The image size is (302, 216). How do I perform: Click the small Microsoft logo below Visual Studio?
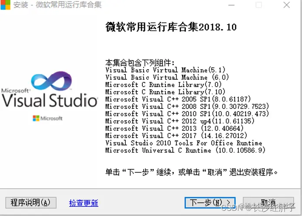pyautogui.click(x=47, y=118)
